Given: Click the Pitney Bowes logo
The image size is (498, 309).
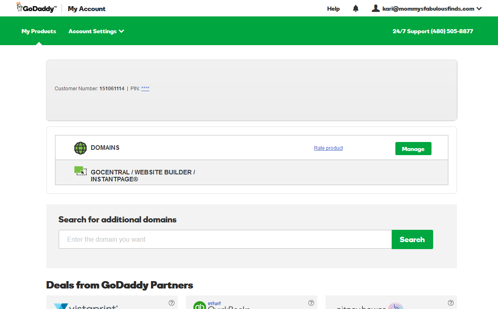Looking at the screenshot, I should (369, 306).
